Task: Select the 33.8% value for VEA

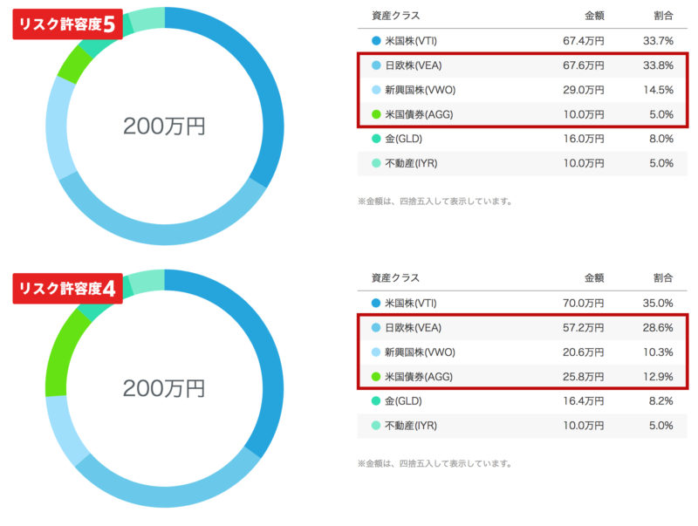Action: [x=658, y=65]
